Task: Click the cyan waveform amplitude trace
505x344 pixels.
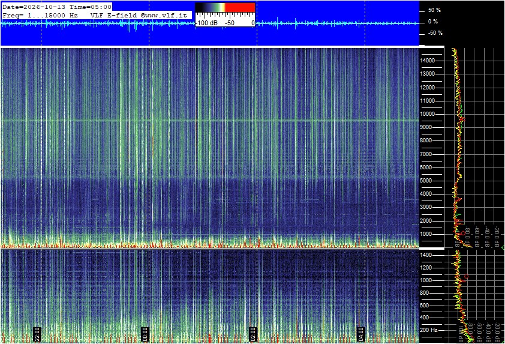Action: pos(210,23)
